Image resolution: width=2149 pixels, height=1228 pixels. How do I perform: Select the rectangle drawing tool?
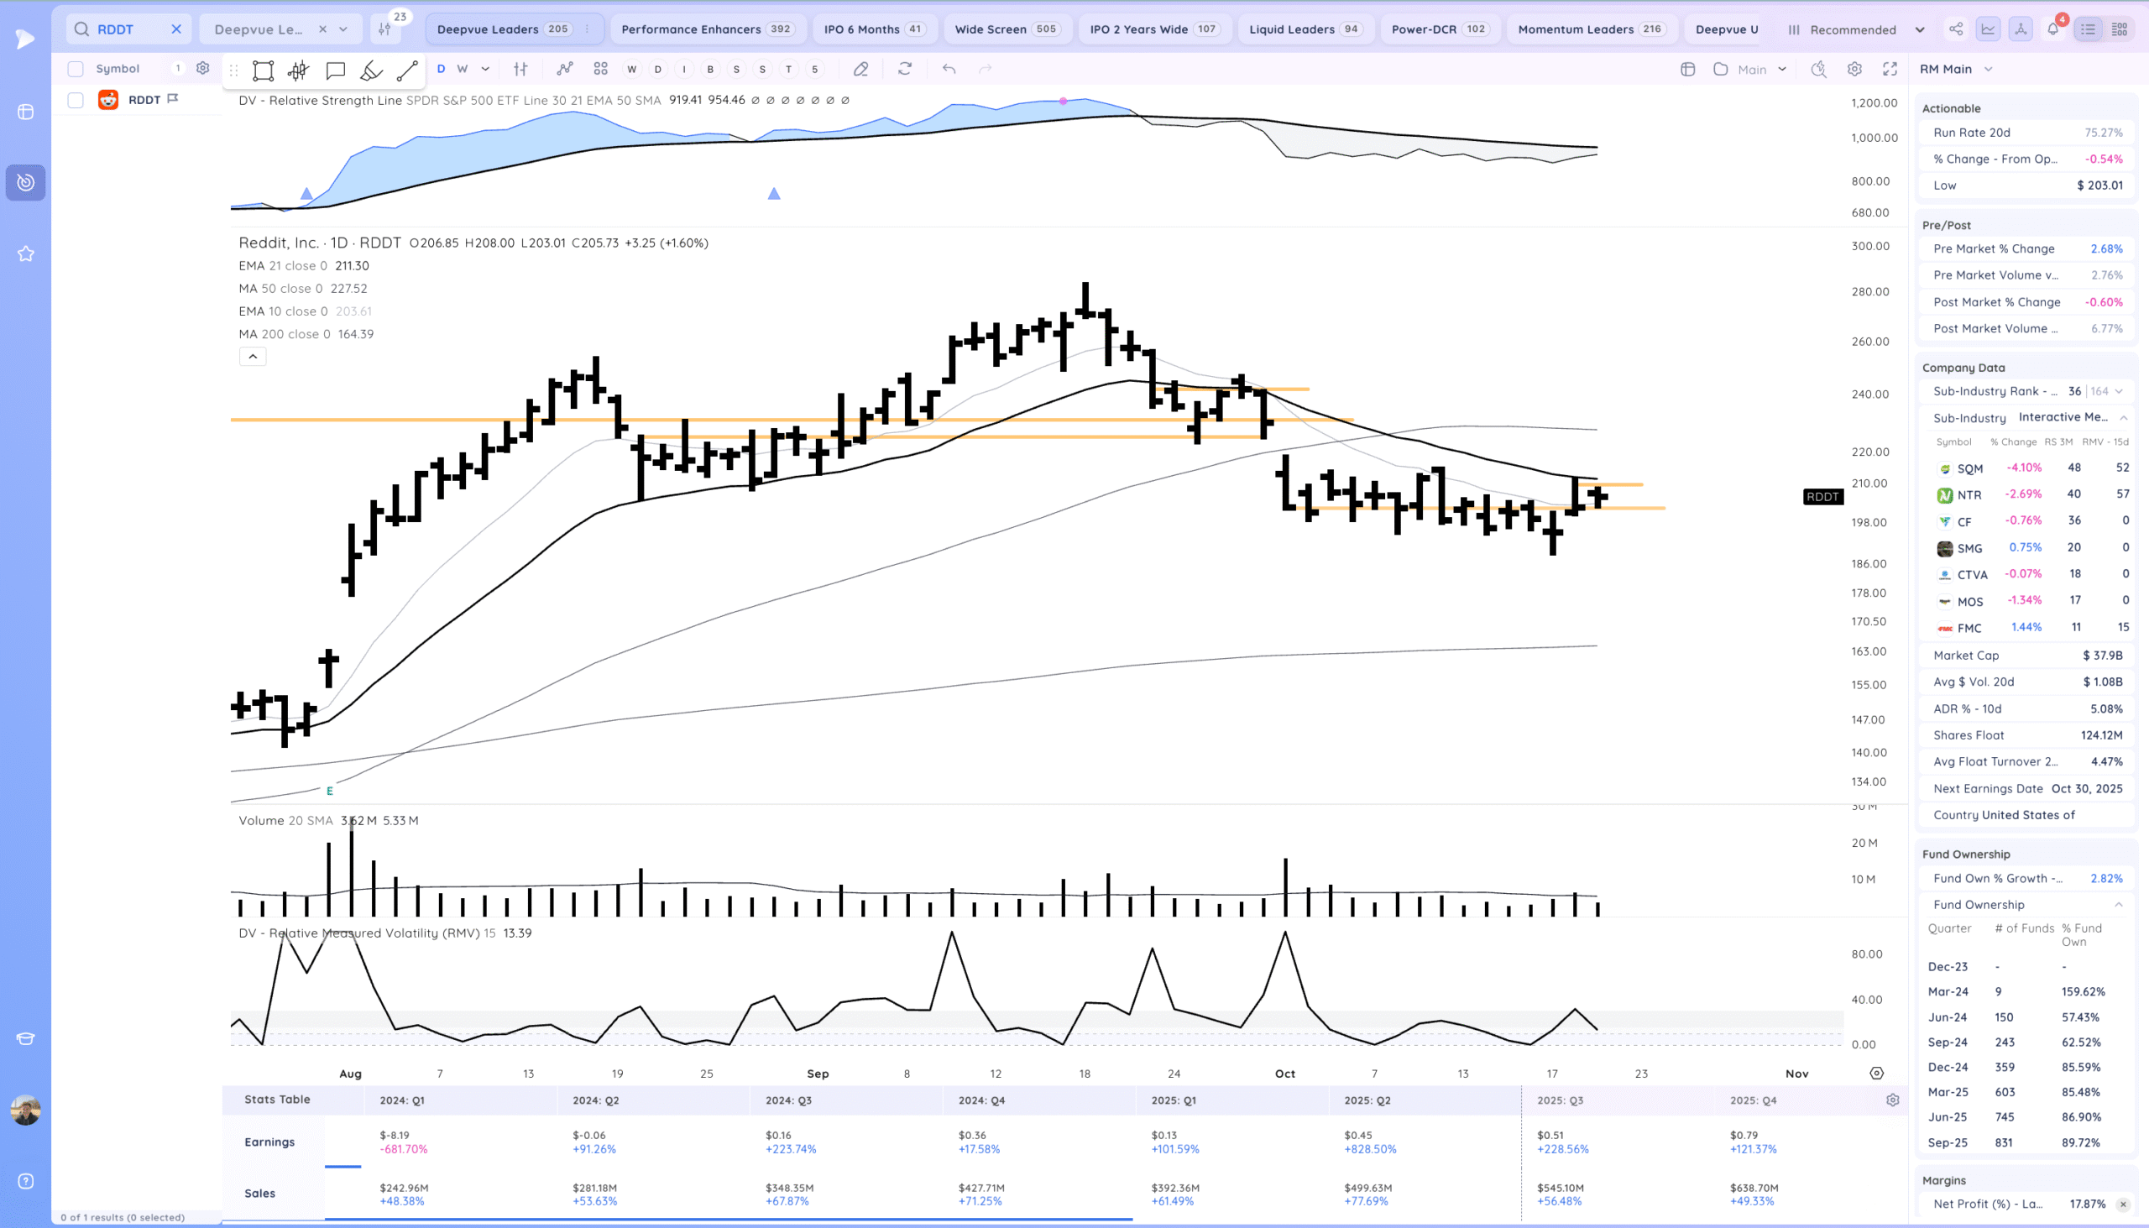coord(263,70)
